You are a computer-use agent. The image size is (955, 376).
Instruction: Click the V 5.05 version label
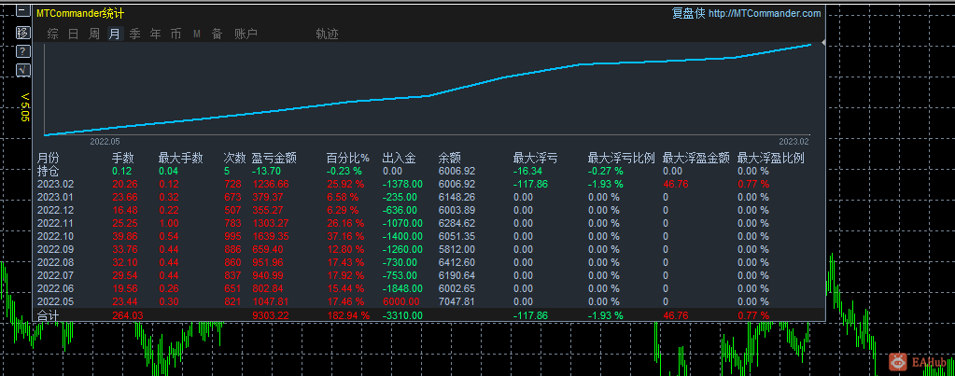tap(24, 107)
